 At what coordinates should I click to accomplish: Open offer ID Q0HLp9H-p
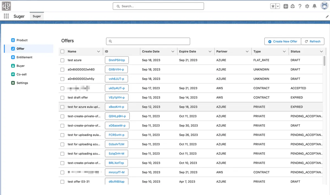[x=117, y=116]
